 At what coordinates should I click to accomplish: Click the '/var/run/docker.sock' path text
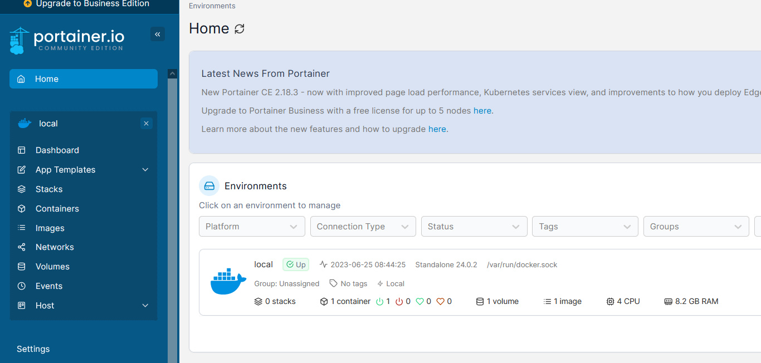(522, 264)
